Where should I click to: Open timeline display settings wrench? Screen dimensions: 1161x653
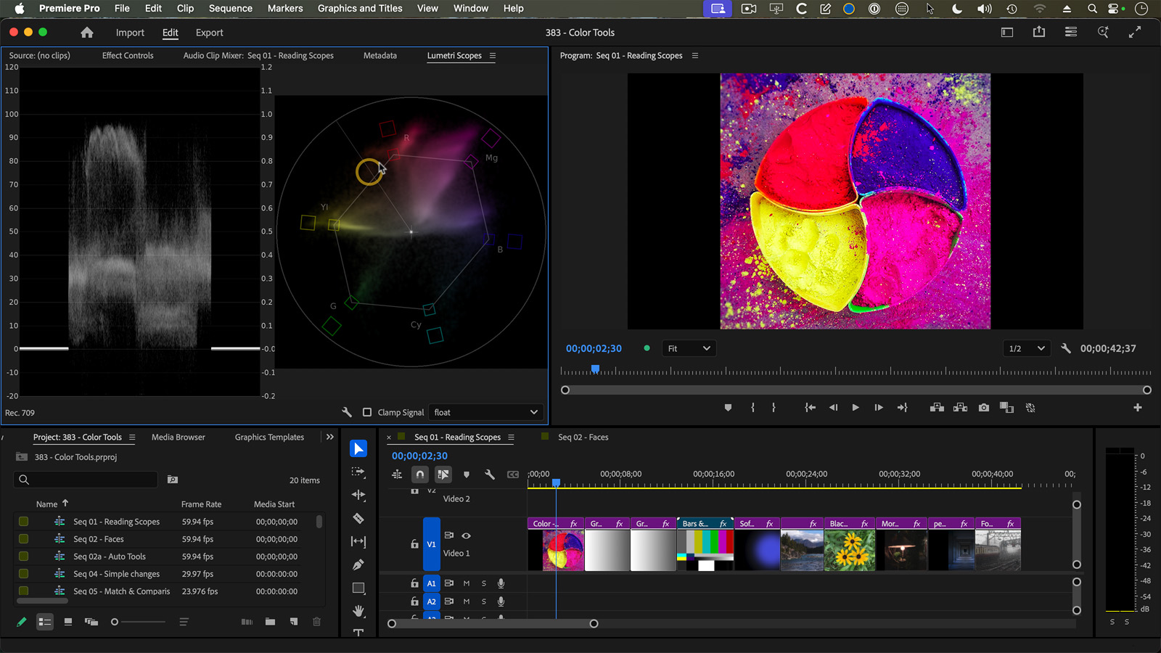point(490,475)
